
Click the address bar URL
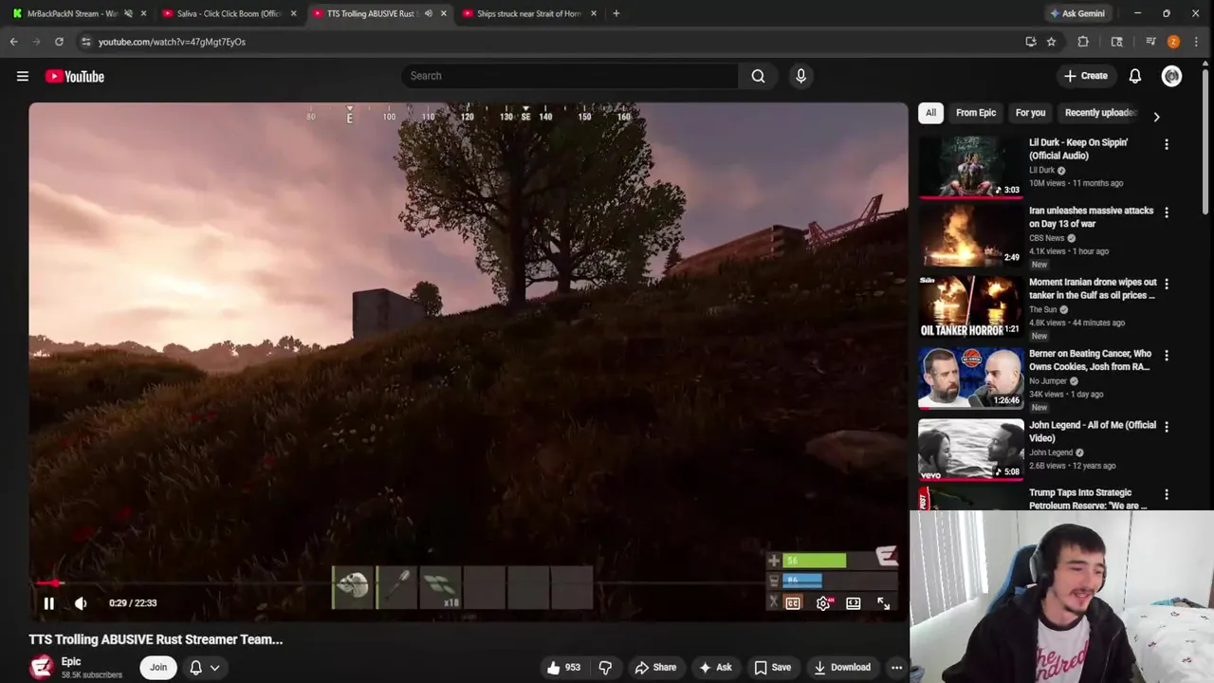point(172,42)
